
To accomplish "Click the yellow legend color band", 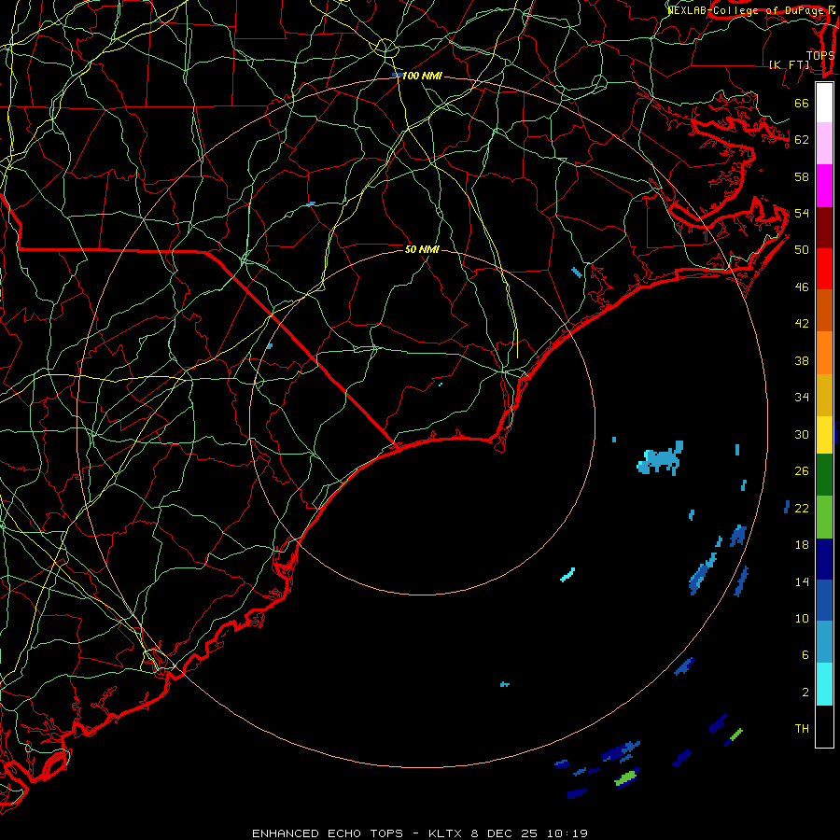I will [824, 434].
